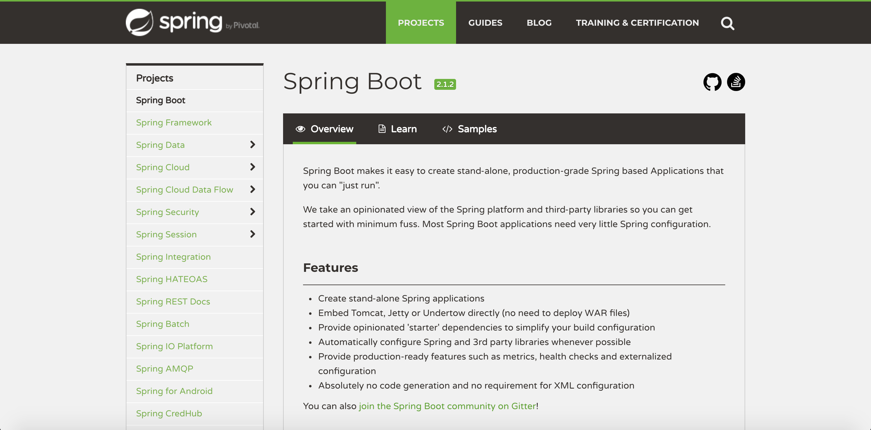Open the Spring Data sidebar link
The width and height of the screenshot is (871, 430).
click(x=160, y=145)
